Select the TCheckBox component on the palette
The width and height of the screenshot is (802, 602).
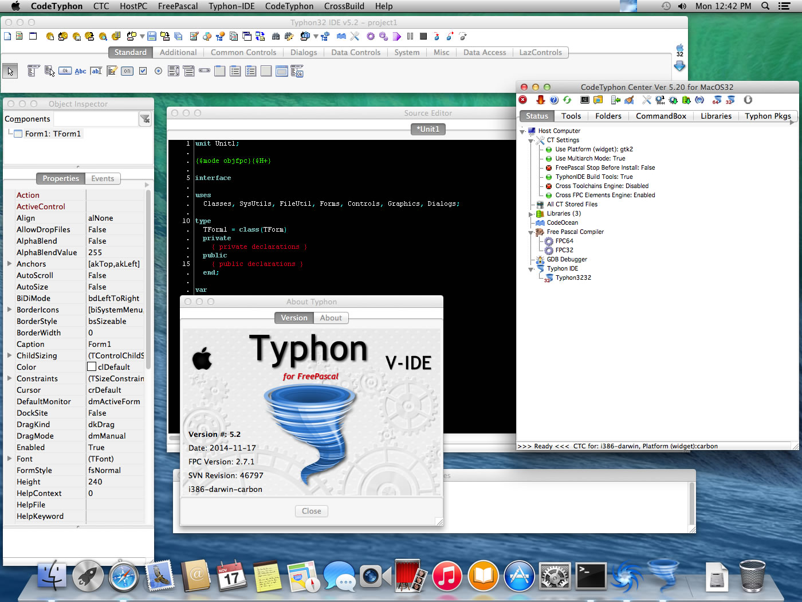pos(143,71)
